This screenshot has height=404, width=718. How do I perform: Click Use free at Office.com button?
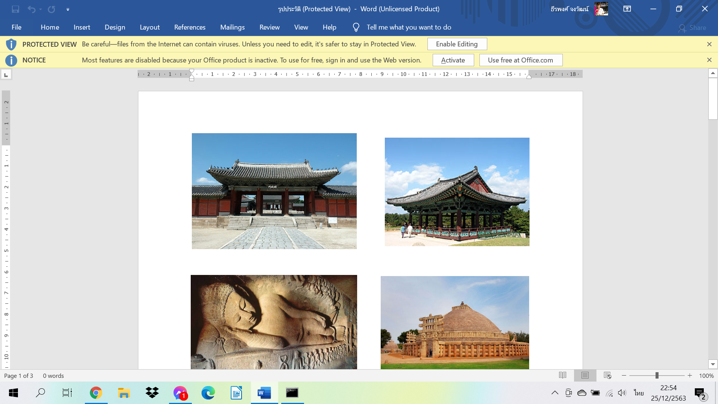click(520, 60)
